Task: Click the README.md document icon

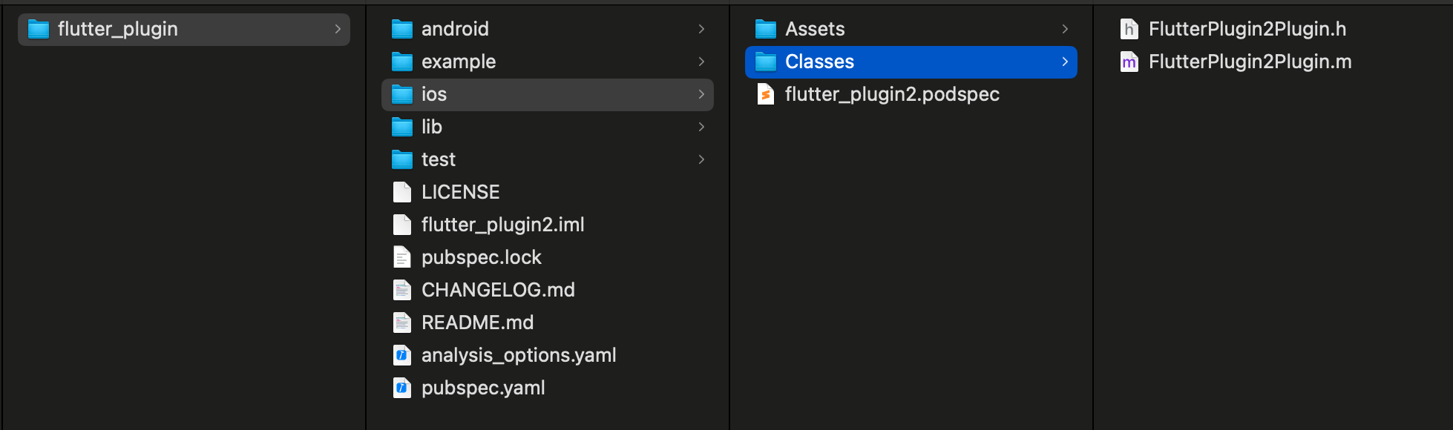Action: point(401,322)
